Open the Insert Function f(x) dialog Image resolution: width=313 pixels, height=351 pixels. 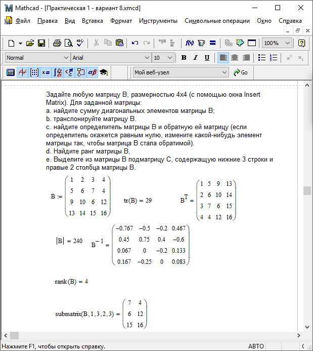[190, 43]
